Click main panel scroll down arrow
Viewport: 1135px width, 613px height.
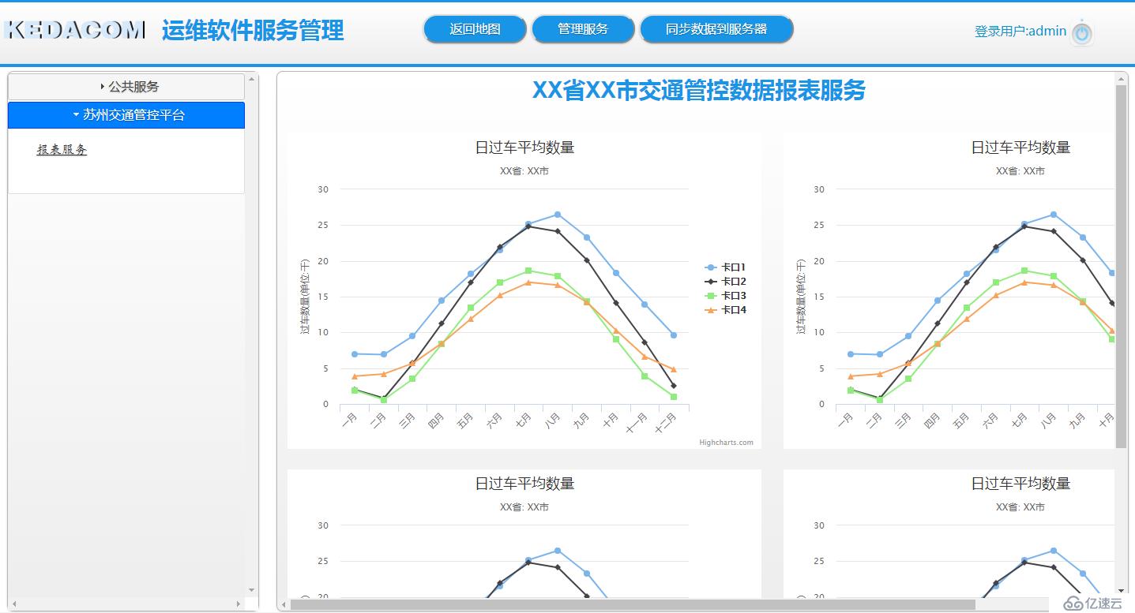1121,590
